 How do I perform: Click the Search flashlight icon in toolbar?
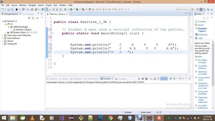tap(97, 9)
